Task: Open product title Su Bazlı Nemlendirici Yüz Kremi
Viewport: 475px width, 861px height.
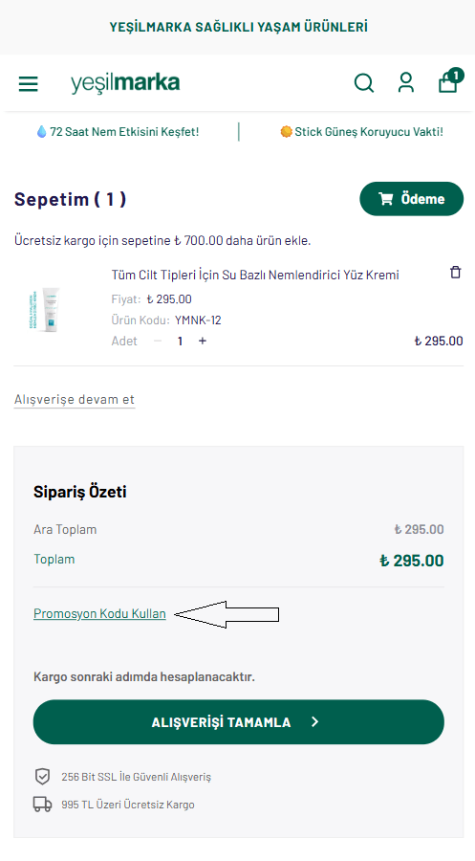Action: click(255, 275)
